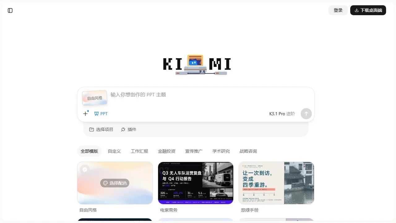Screen dimensions: 396x223
Task: Click the 旅绿手册 template label
Action: coord(250,210)
